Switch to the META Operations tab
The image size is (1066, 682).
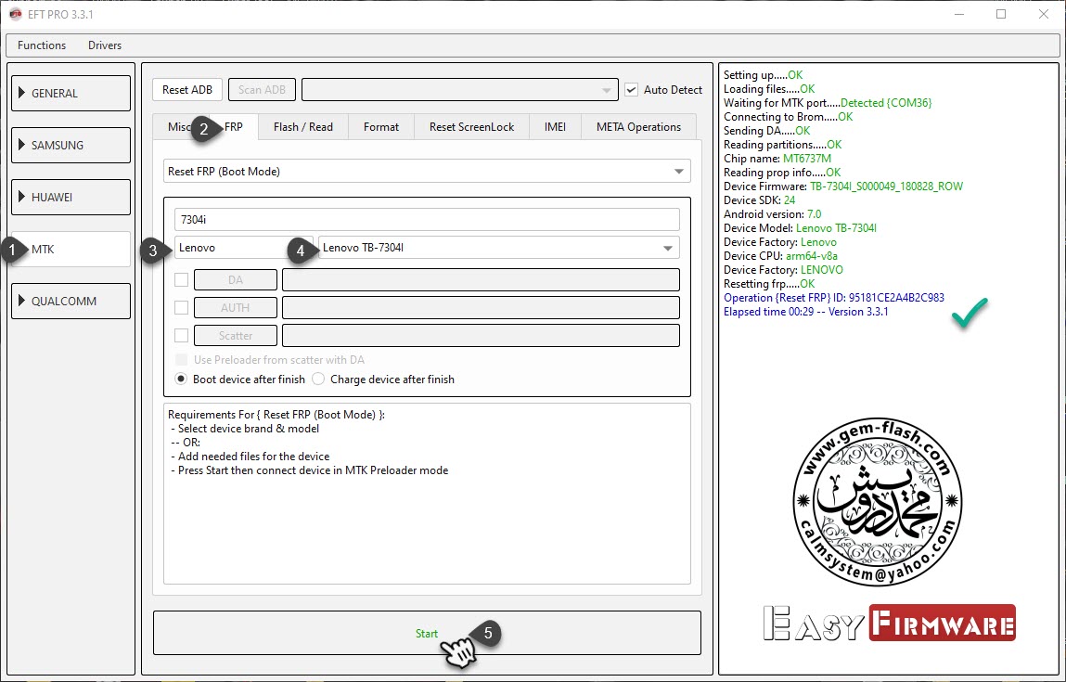click(x=638, y=127)
